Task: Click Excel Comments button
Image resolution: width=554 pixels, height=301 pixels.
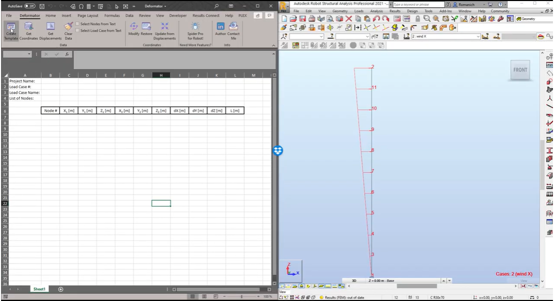Action: (x=270, y=16)
